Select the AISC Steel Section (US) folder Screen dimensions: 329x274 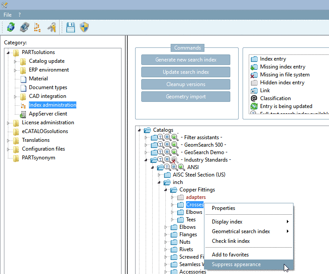click(199, 175)
